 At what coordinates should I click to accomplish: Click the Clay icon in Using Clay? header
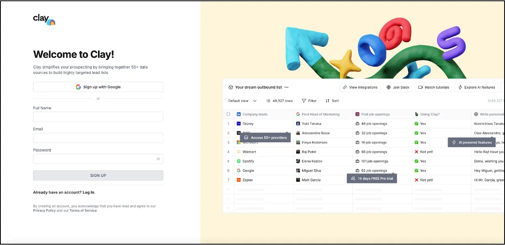(417, 114)
